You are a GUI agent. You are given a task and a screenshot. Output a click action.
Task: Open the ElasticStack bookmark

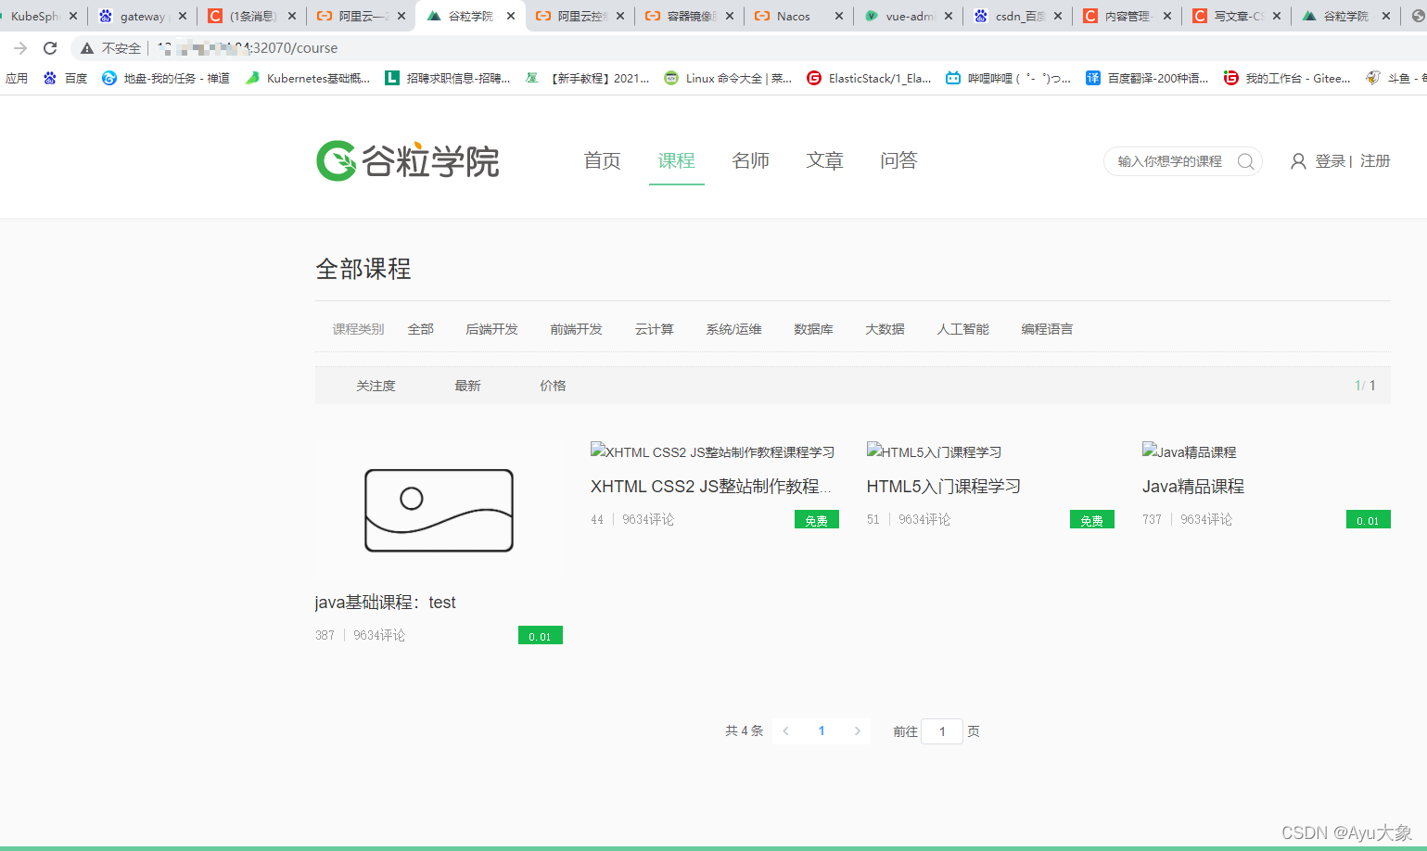[x=870, y=79]
